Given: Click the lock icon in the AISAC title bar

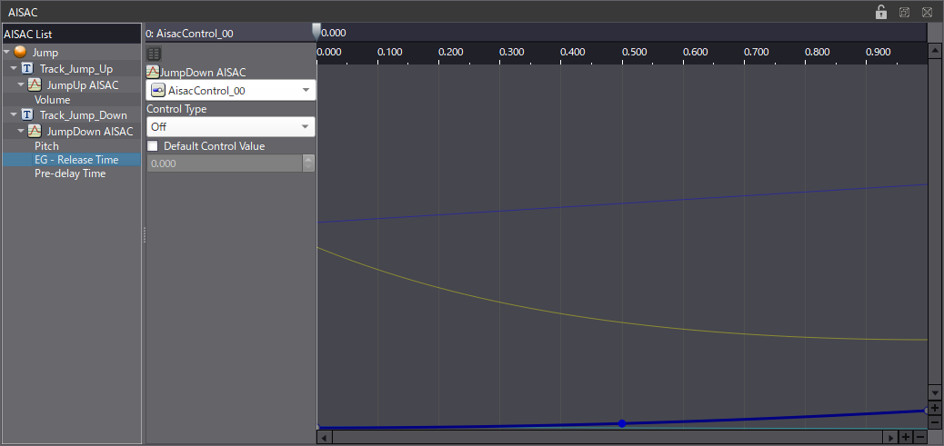Looking at the screenshot, I should (x=880, y=12).
